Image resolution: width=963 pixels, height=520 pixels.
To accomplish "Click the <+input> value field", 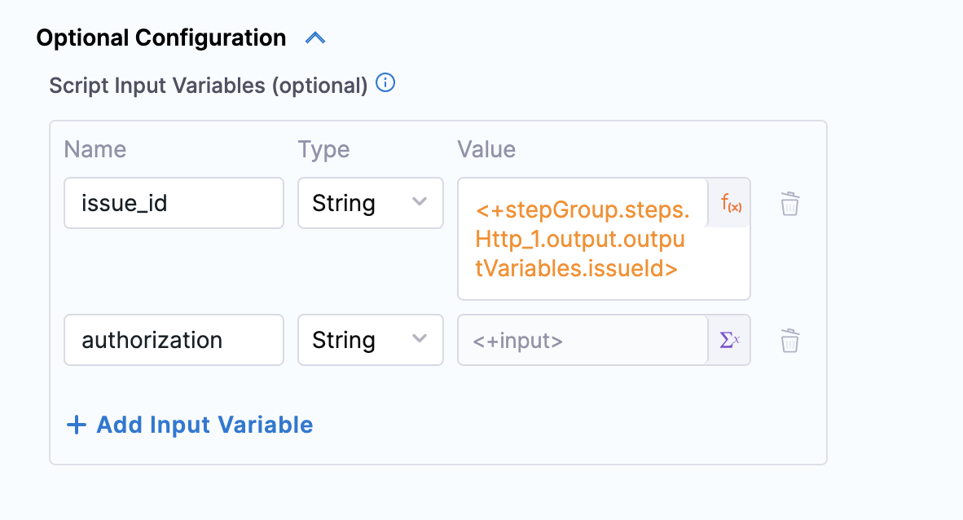I will 583,340.
